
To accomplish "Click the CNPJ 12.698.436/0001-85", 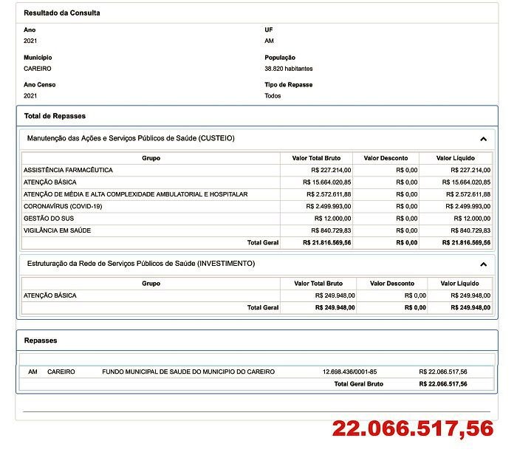I will pyautogui.click(x=349, y=372).
